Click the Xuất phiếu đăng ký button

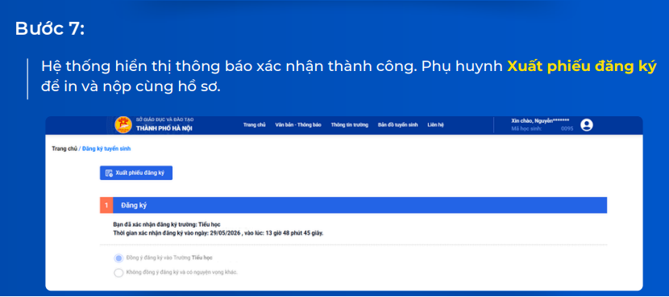tap(136, 173)
